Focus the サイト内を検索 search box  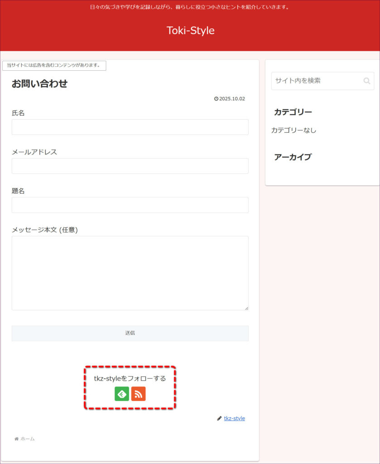click(x=317, y=81)
